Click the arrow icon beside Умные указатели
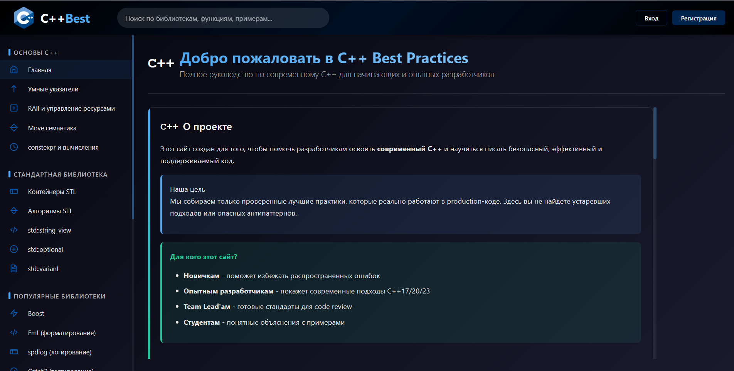The image size is (734, 371). pos(14,89)
